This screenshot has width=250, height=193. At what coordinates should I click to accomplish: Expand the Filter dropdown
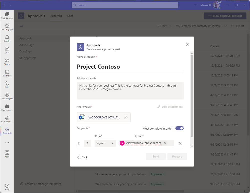tap(164, 26)
